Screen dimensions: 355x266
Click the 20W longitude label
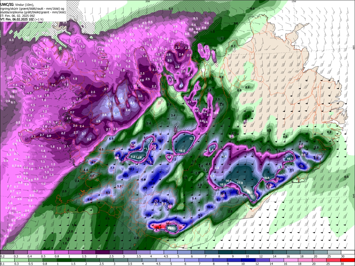click(x=148, y=1)
